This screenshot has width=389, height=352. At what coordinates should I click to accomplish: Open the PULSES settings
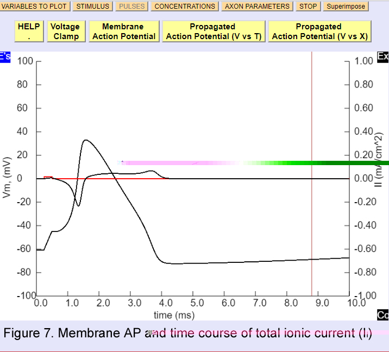[x=131, y=7]
